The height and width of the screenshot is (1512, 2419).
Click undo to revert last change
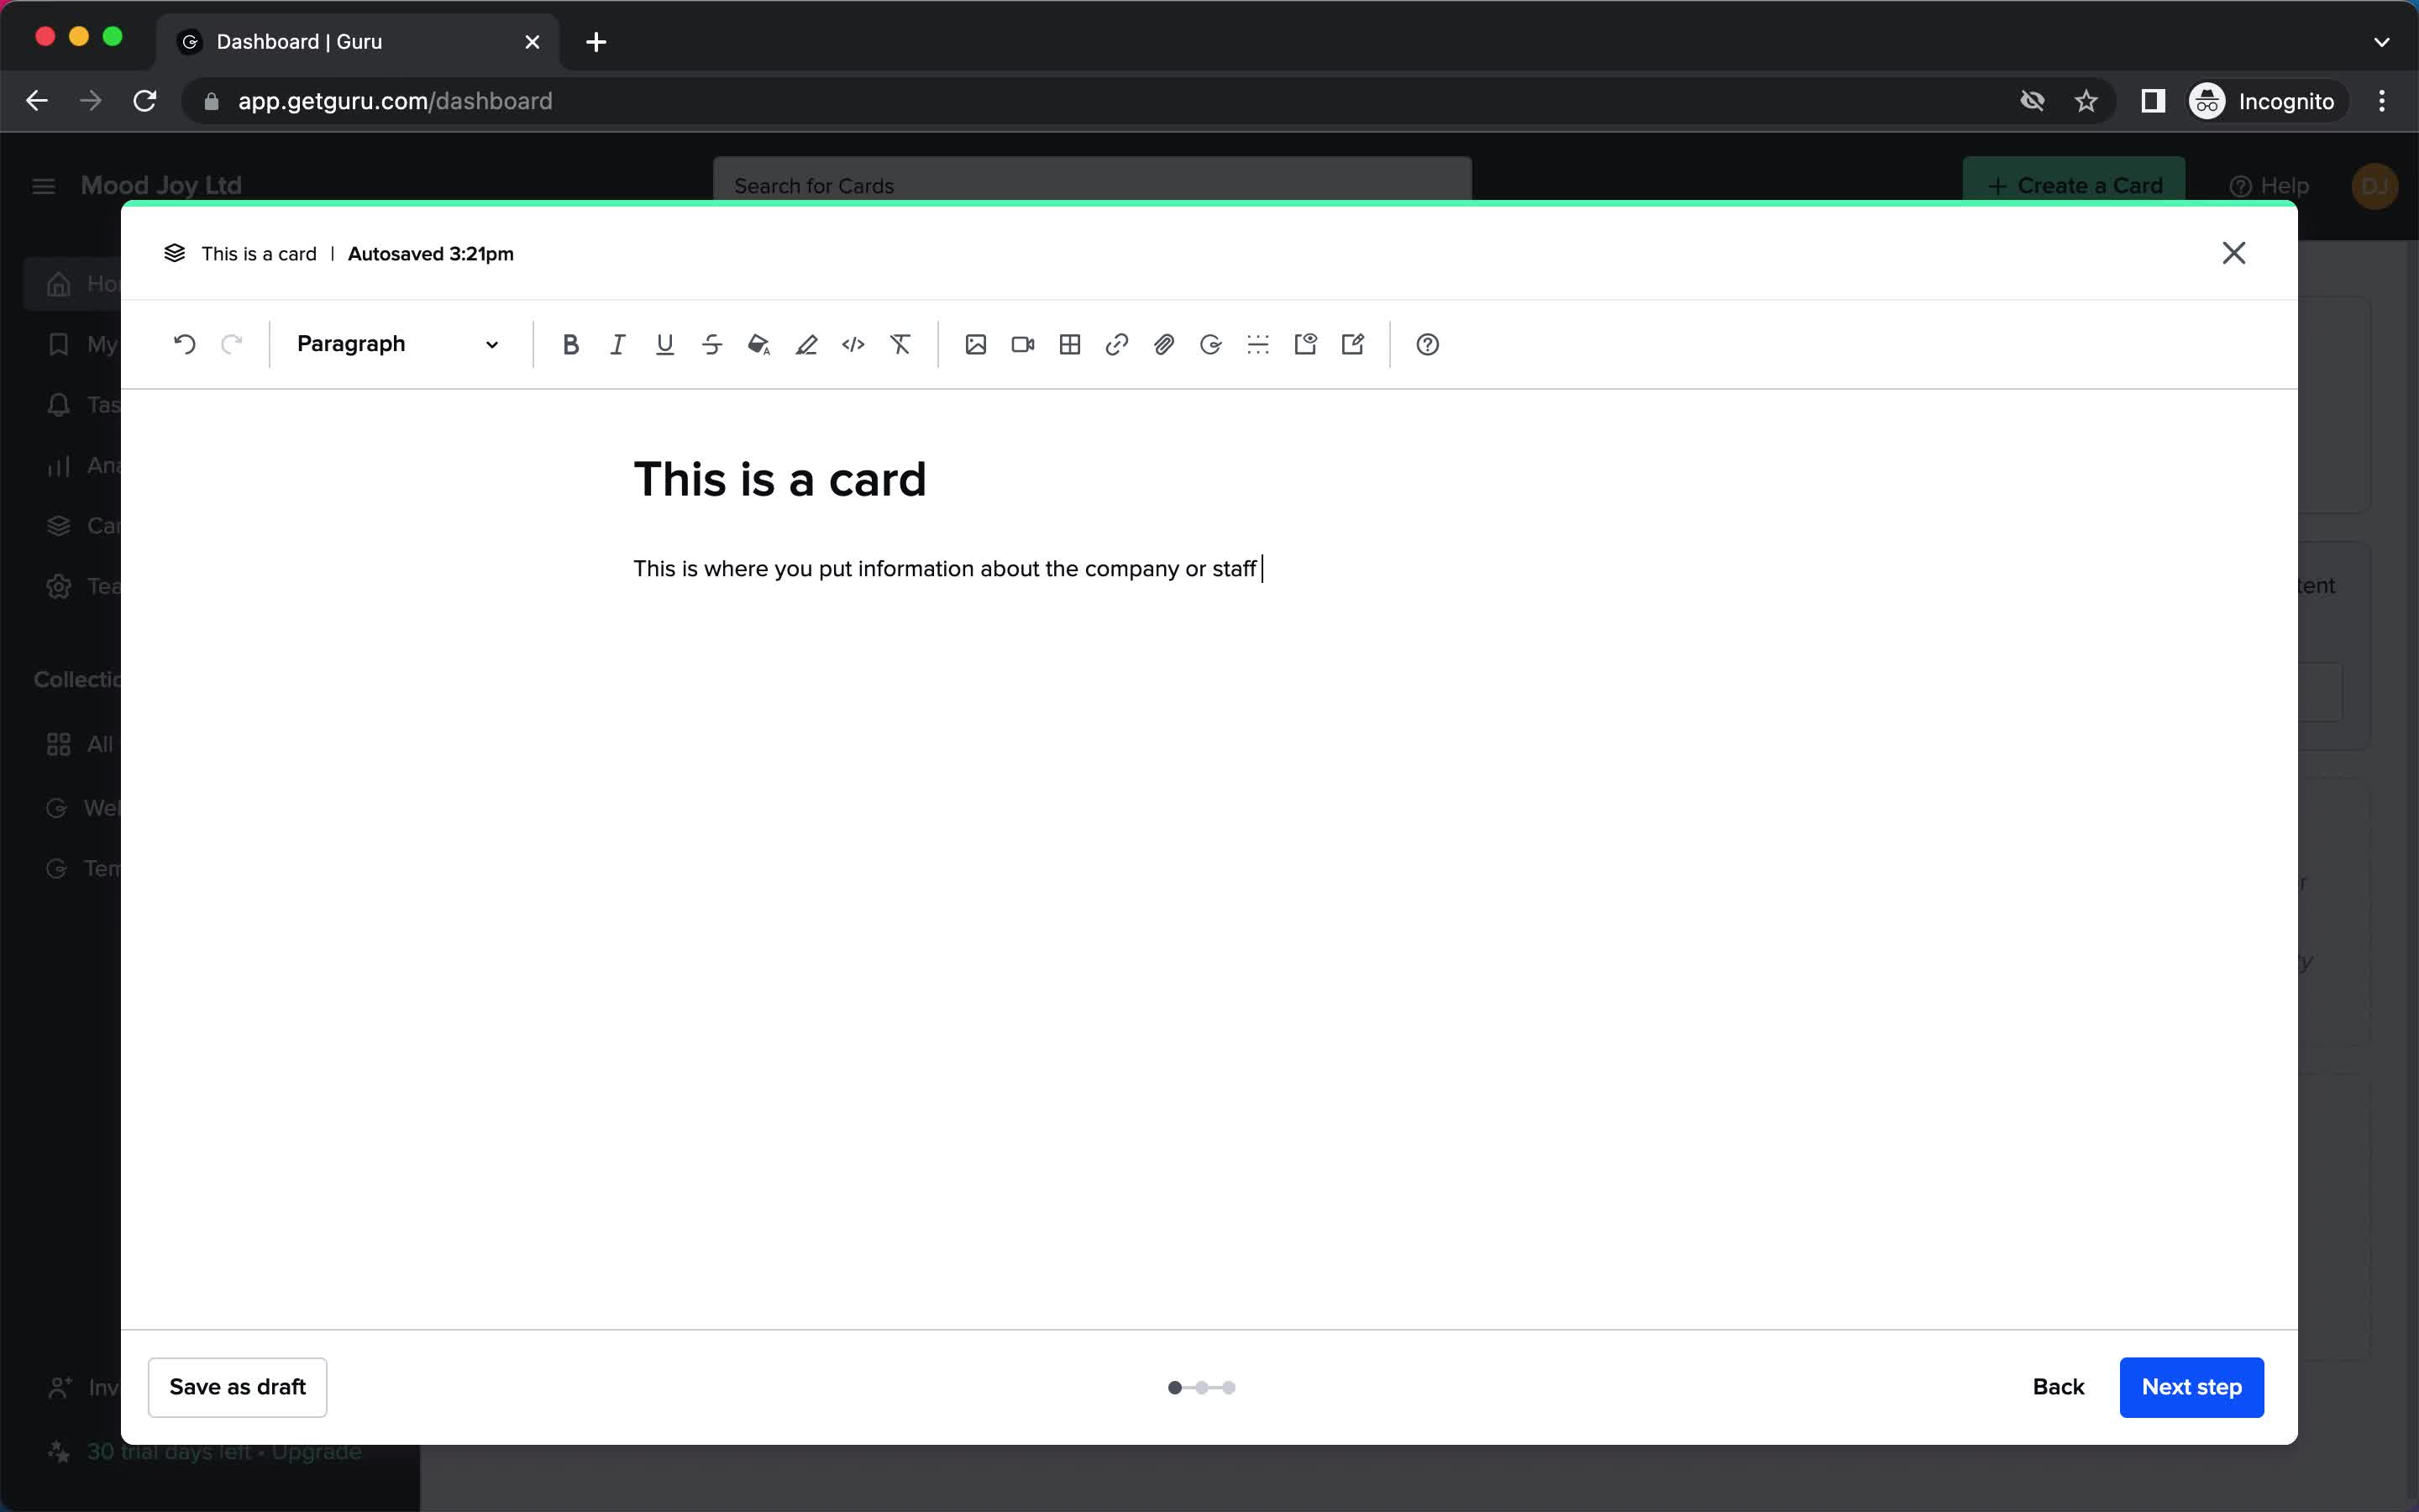click(185, 344)
